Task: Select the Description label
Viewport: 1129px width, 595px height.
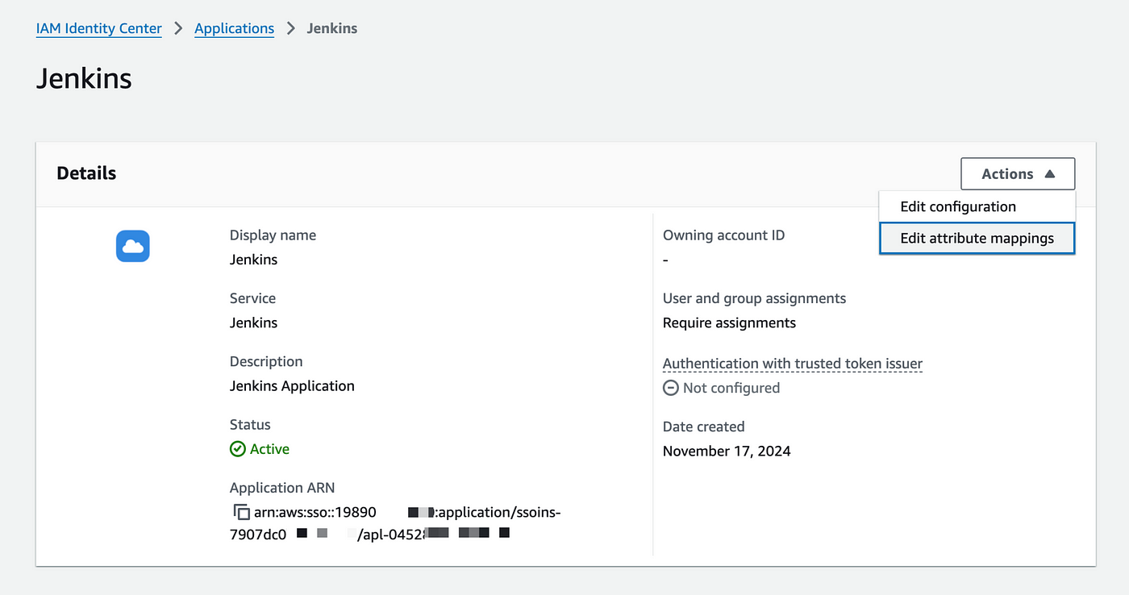Action: [266, 361]
